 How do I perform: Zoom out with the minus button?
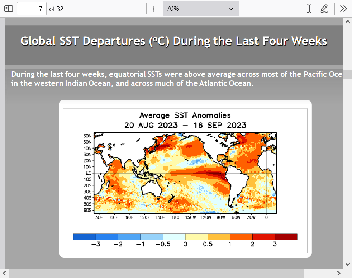139,9
